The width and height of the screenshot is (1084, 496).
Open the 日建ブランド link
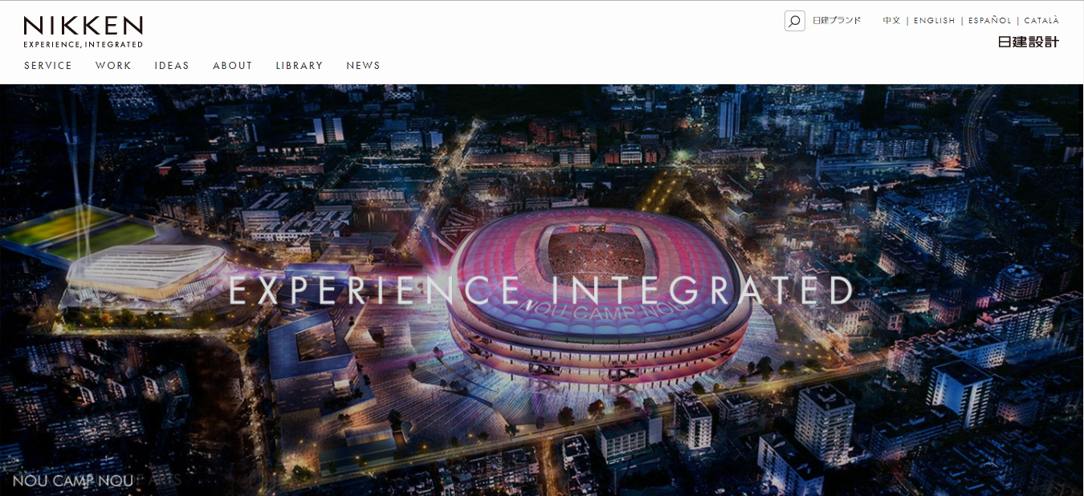(x=837, y=21)
